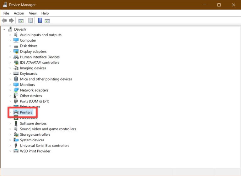
Task: Minimize the Device Manager window
Action: click(x=205, y=5)
